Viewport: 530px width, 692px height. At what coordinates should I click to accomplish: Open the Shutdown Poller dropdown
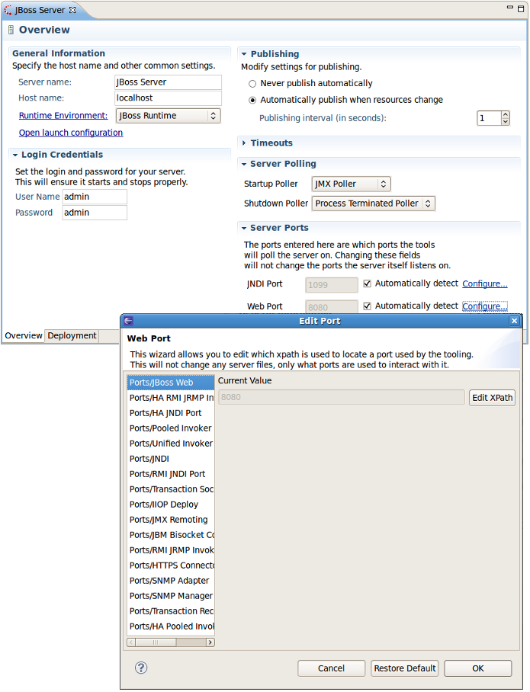[x=373, y=203]
